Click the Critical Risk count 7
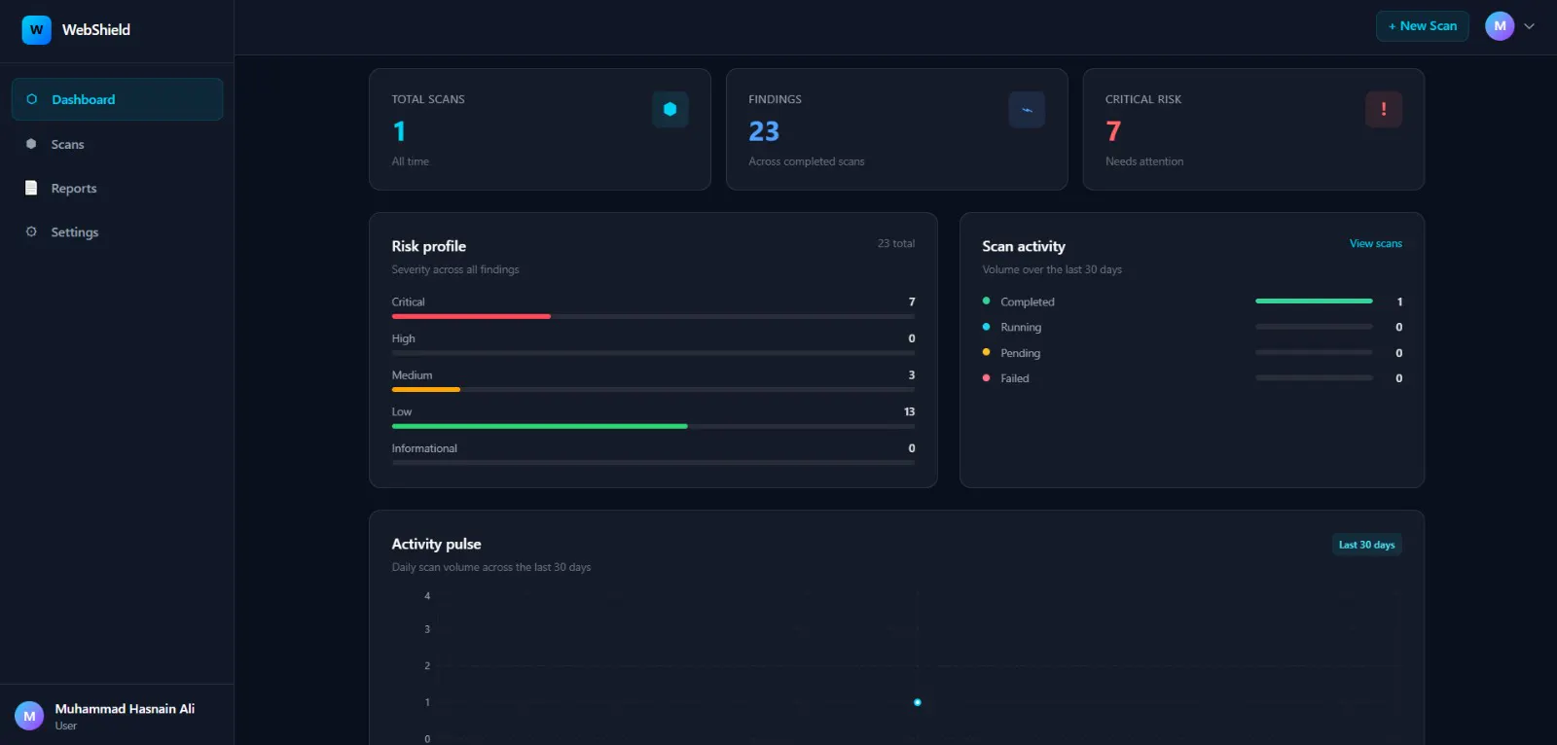 click(1113, 131)
